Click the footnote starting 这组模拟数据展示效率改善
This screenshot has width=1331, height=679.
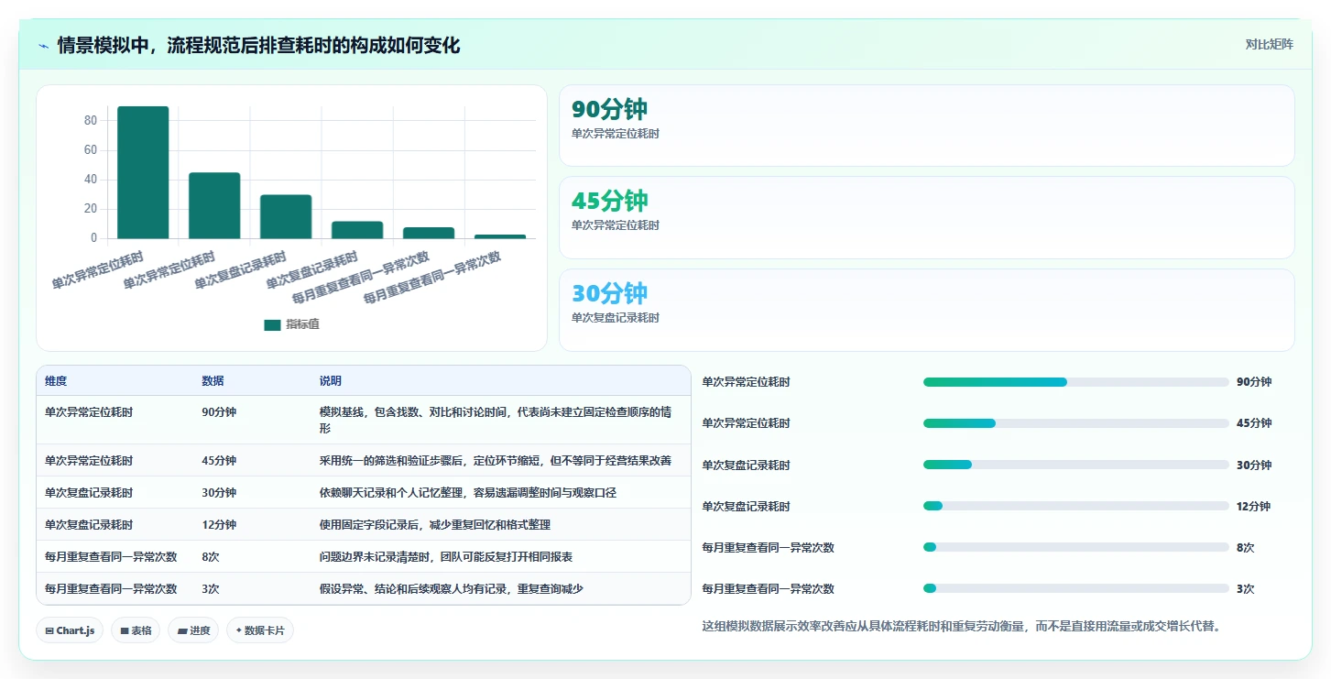961,627
